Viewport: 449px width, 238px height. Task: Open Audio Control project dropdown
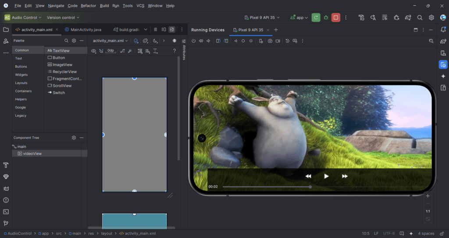[23, 17]
